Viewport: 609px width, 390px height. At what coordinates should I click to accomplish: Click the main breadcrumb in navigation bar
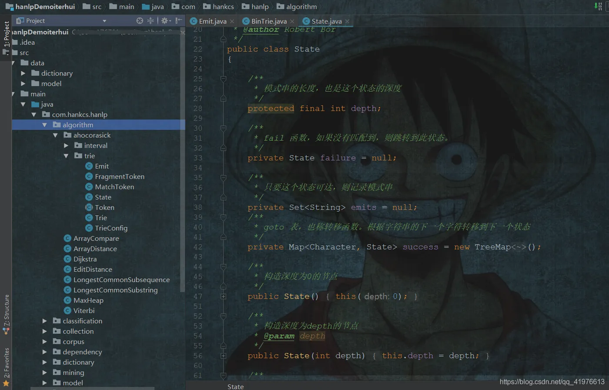[x=122, y=7]
